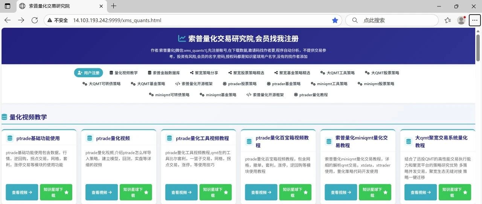Click the ptrade量化视频 card title
The width and height of the screenshot is (482, 204).
(113, 138)
